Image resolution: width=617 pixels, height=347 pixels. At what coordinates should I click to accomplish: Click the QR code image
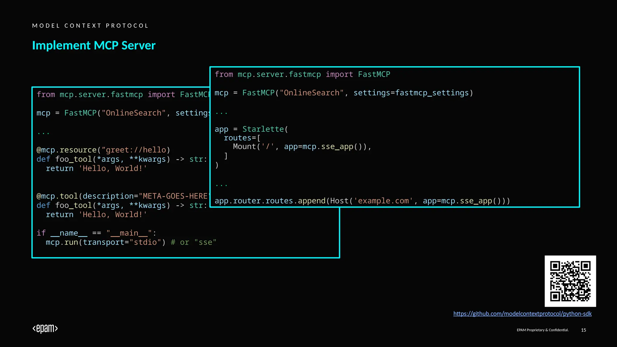click(x=570, y=281)
